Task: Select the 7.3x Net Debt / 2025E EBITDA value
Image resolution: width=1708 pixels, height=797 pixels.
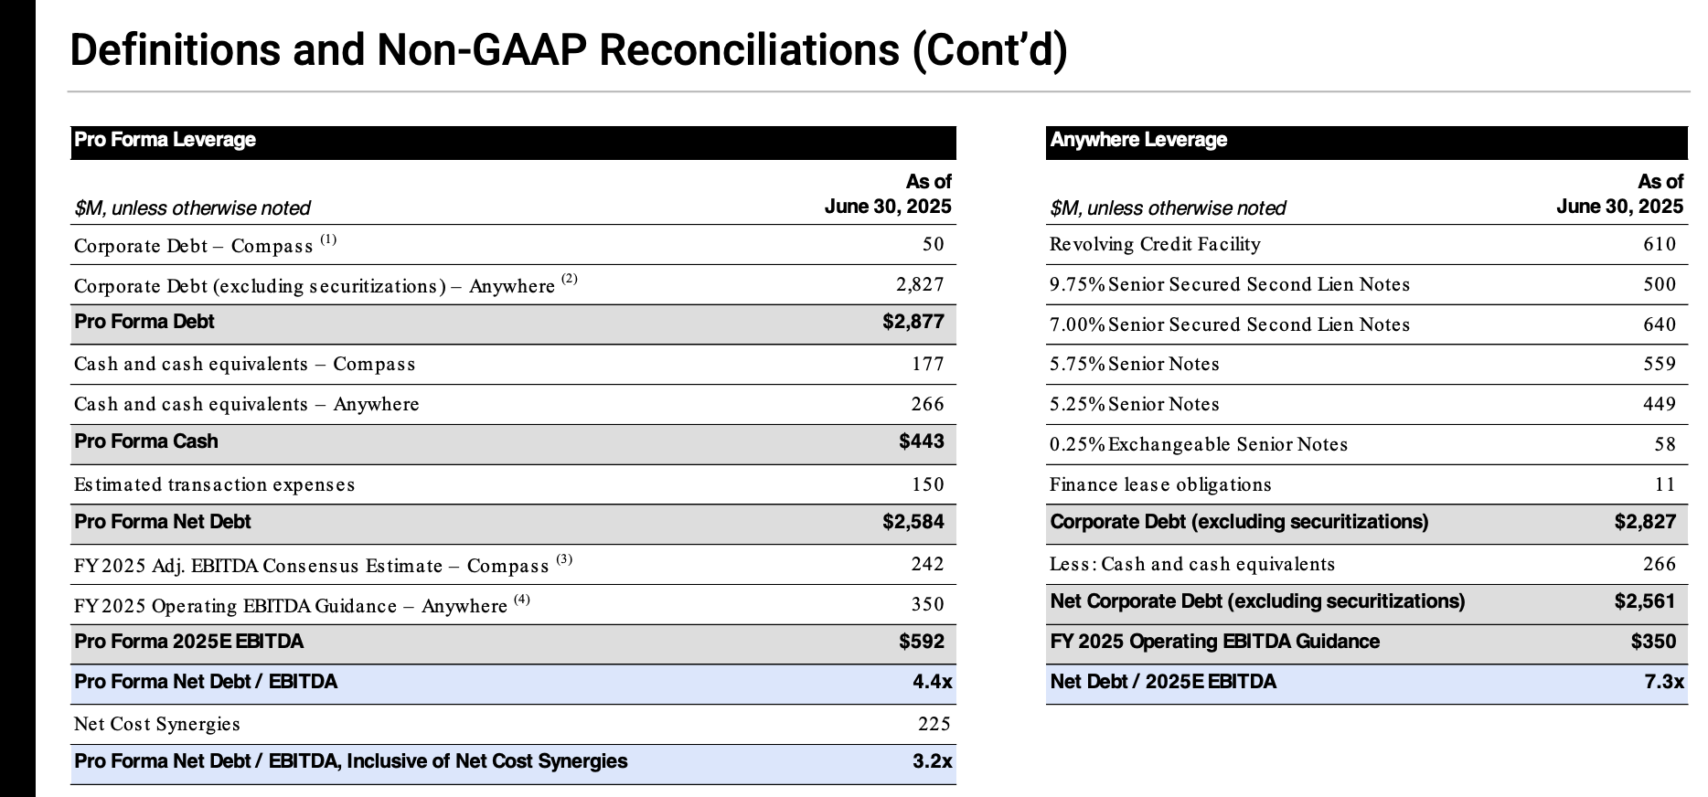Action: pyautogui.click(x=1664, y=682)
